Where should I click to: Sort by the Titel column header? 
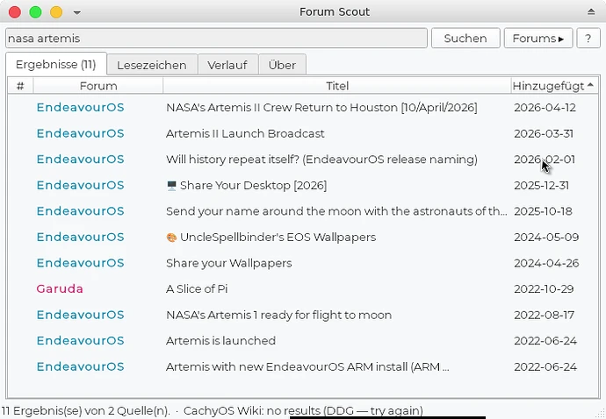pos(337,86)
